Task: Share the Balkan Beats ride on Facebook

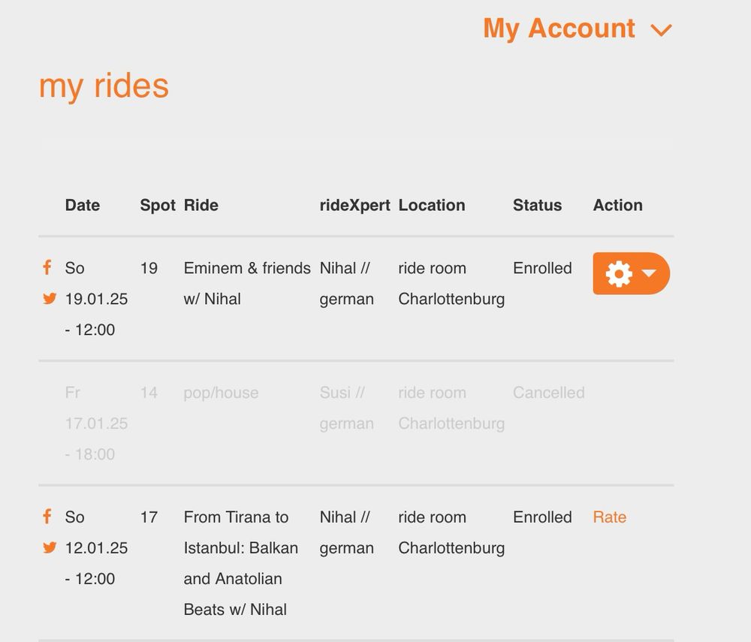Action: click(x=47, y=516)
